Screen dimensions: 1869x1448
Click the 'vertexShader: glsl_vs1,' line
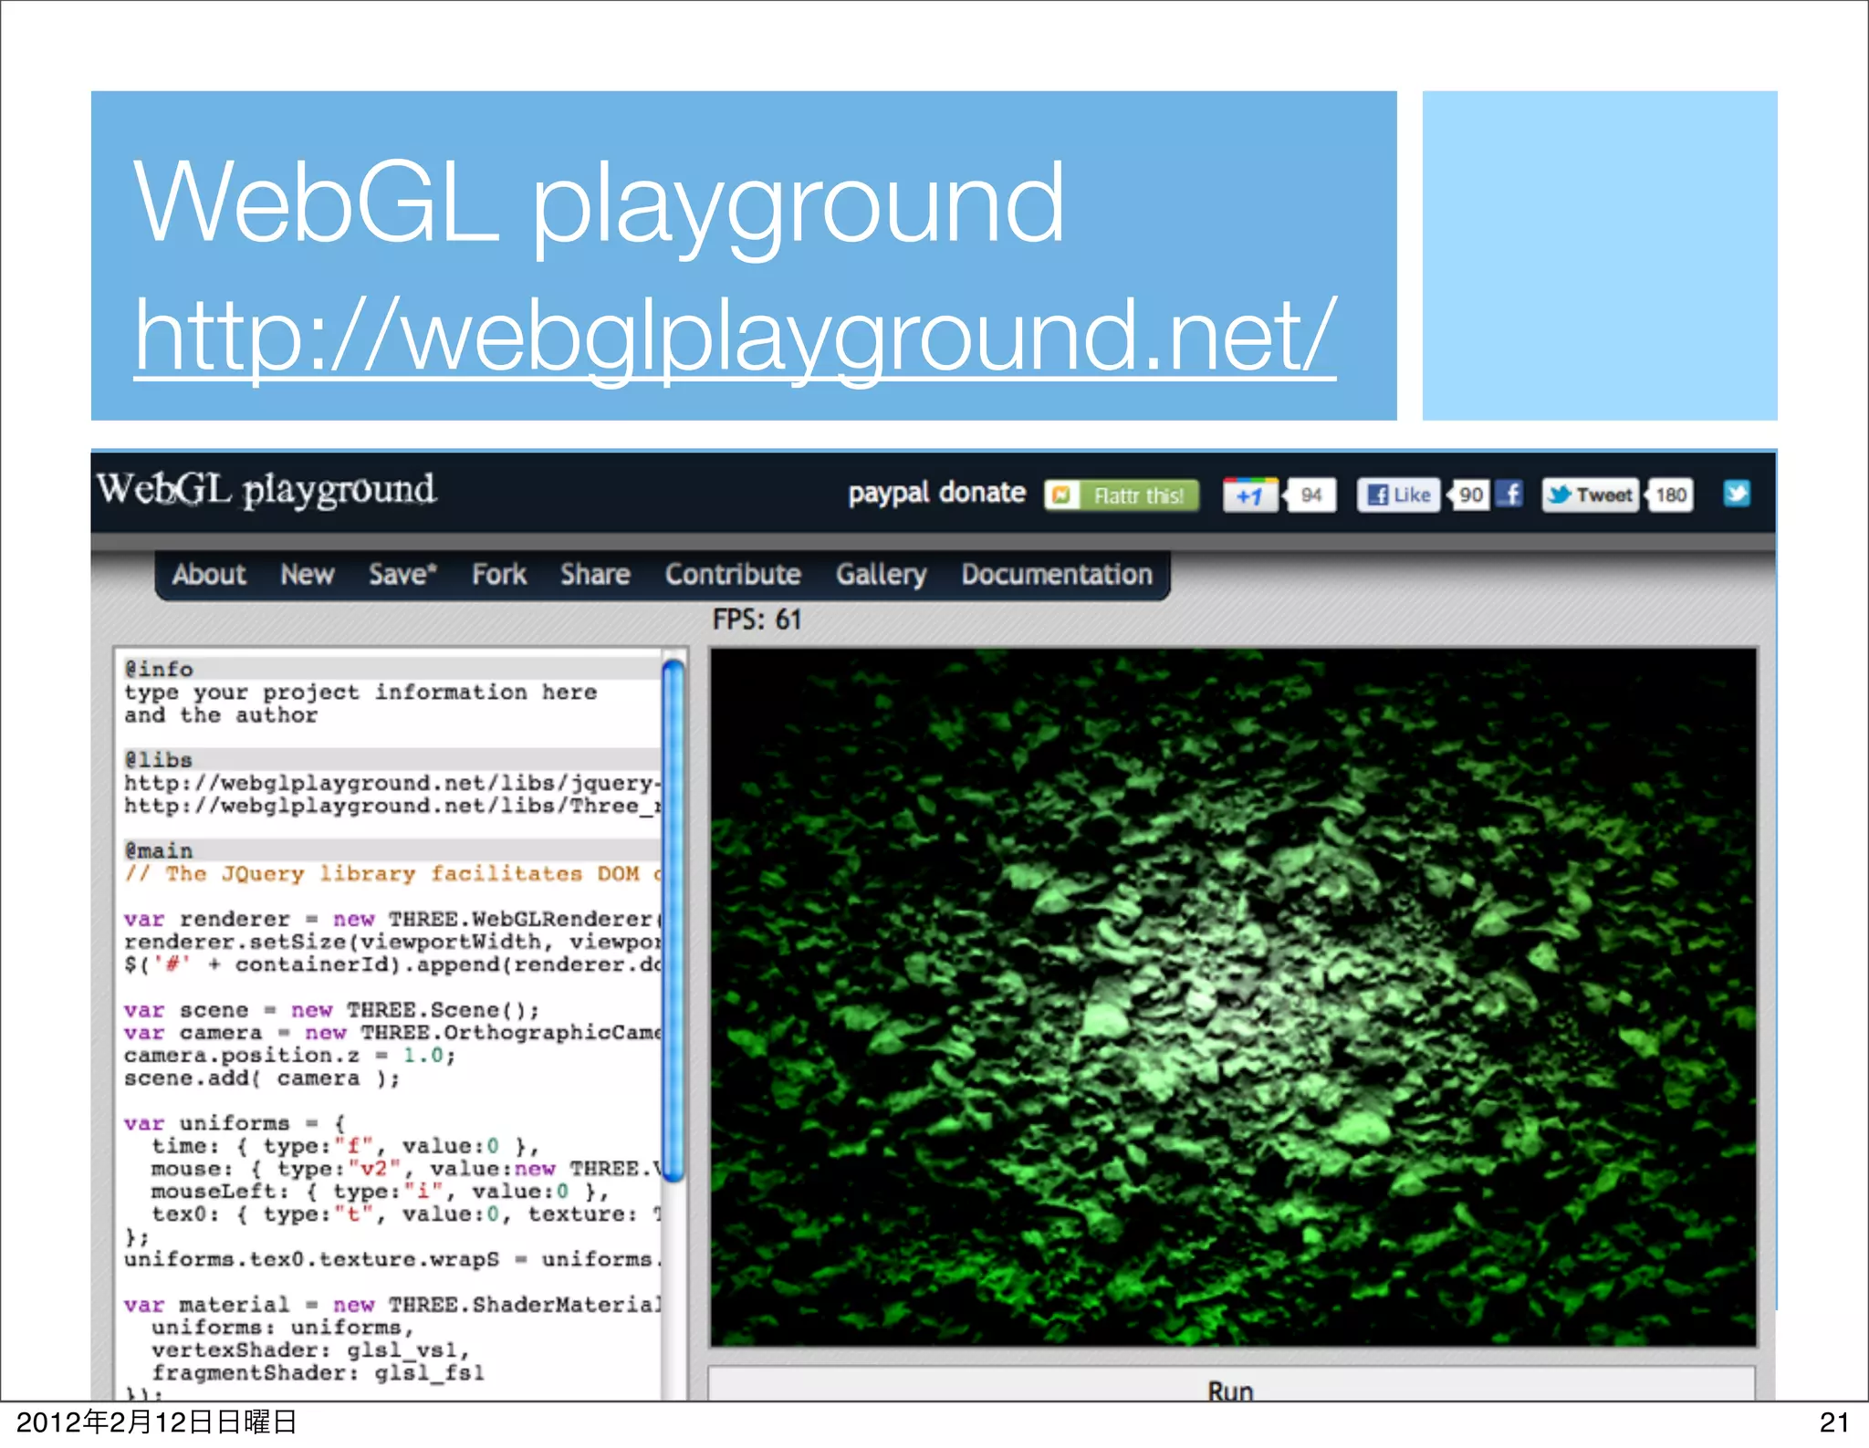tap(311, 1349)
